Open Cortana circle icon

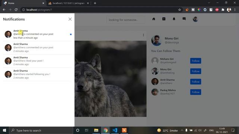tap(78, 130)
